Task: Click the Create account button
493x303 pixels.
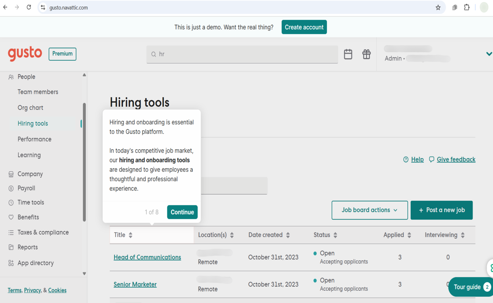Action: tap(304, 27)
